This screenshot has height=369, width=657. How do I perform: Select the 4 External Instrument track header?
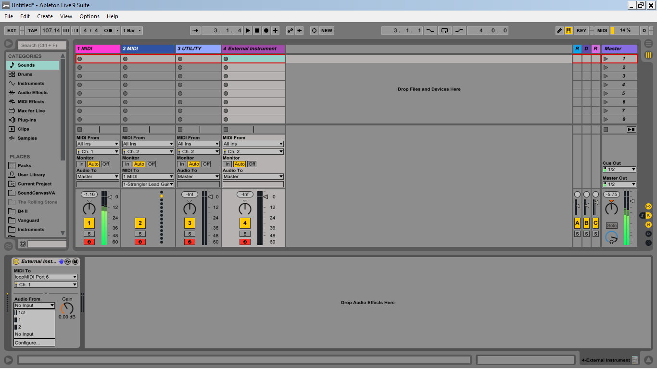(253, 49)
